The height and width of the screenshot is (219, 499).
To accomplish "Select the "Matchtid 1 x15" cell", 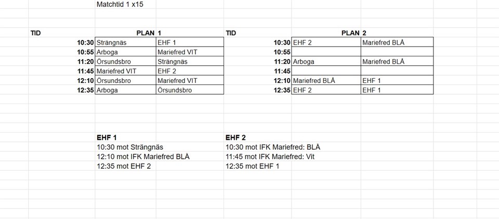I will 120,4.
